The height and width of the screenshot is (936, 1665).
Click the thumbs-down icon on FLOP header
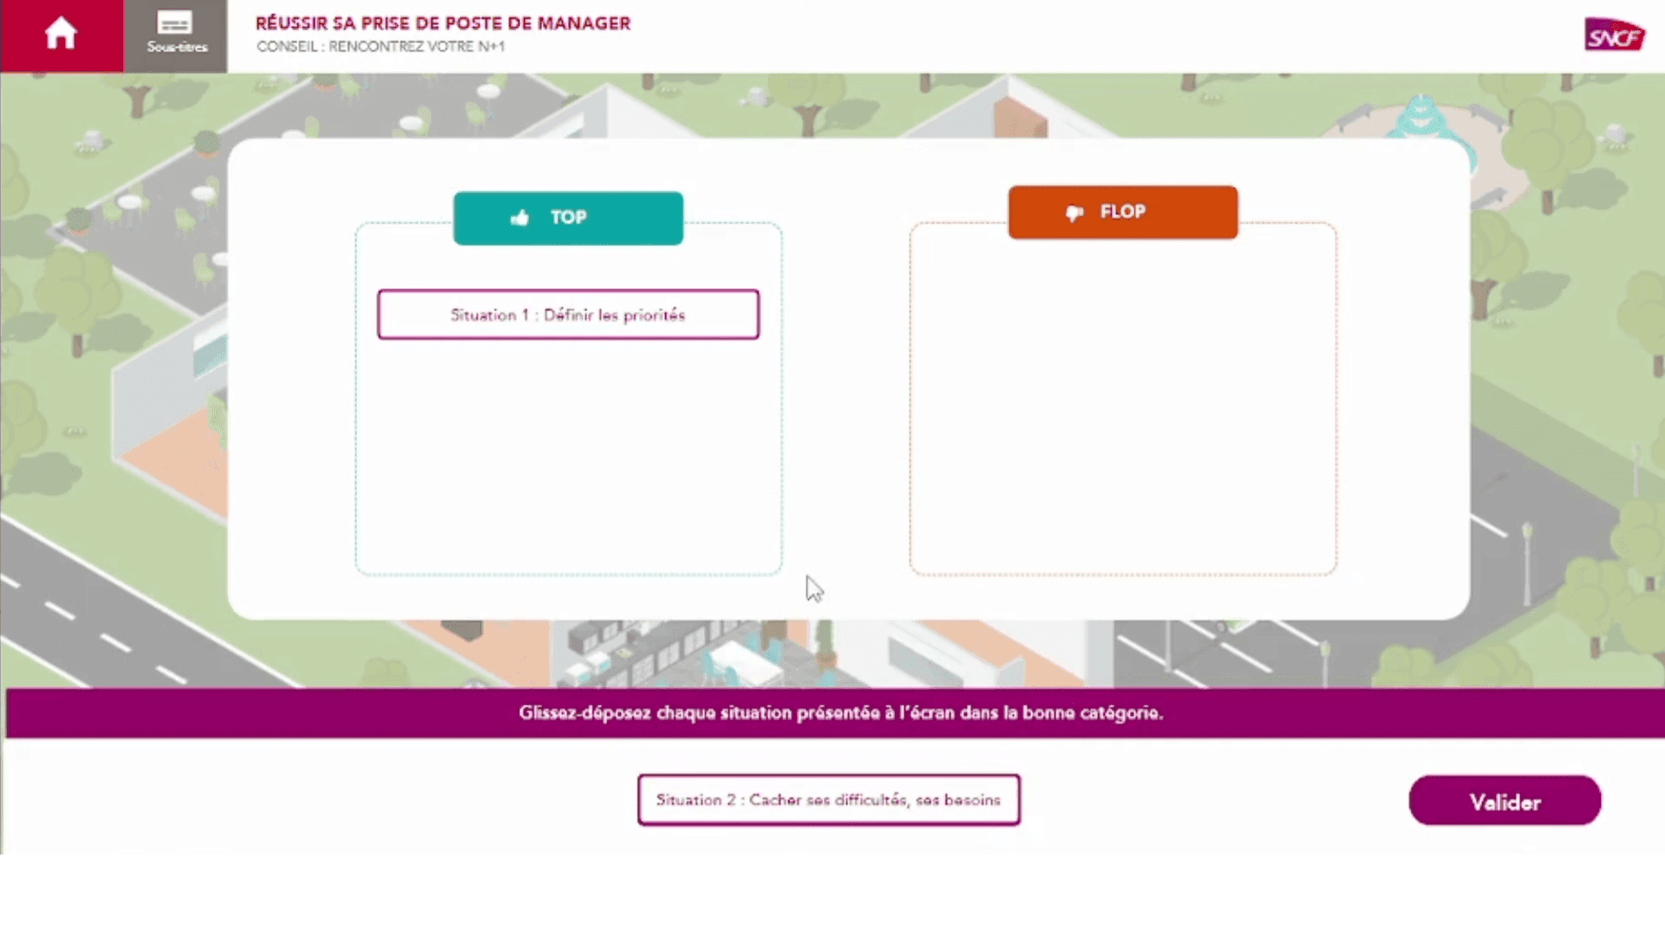pyautogui.click(x=1074, y=213)
